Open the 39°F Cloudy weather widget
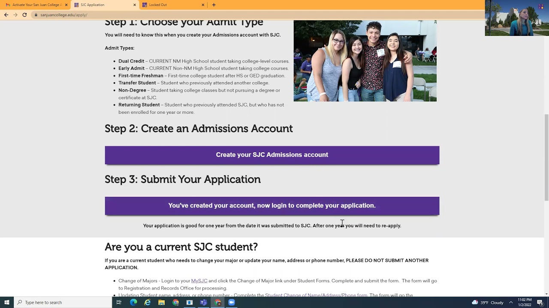Screen dimensions: 549x308 488,302
